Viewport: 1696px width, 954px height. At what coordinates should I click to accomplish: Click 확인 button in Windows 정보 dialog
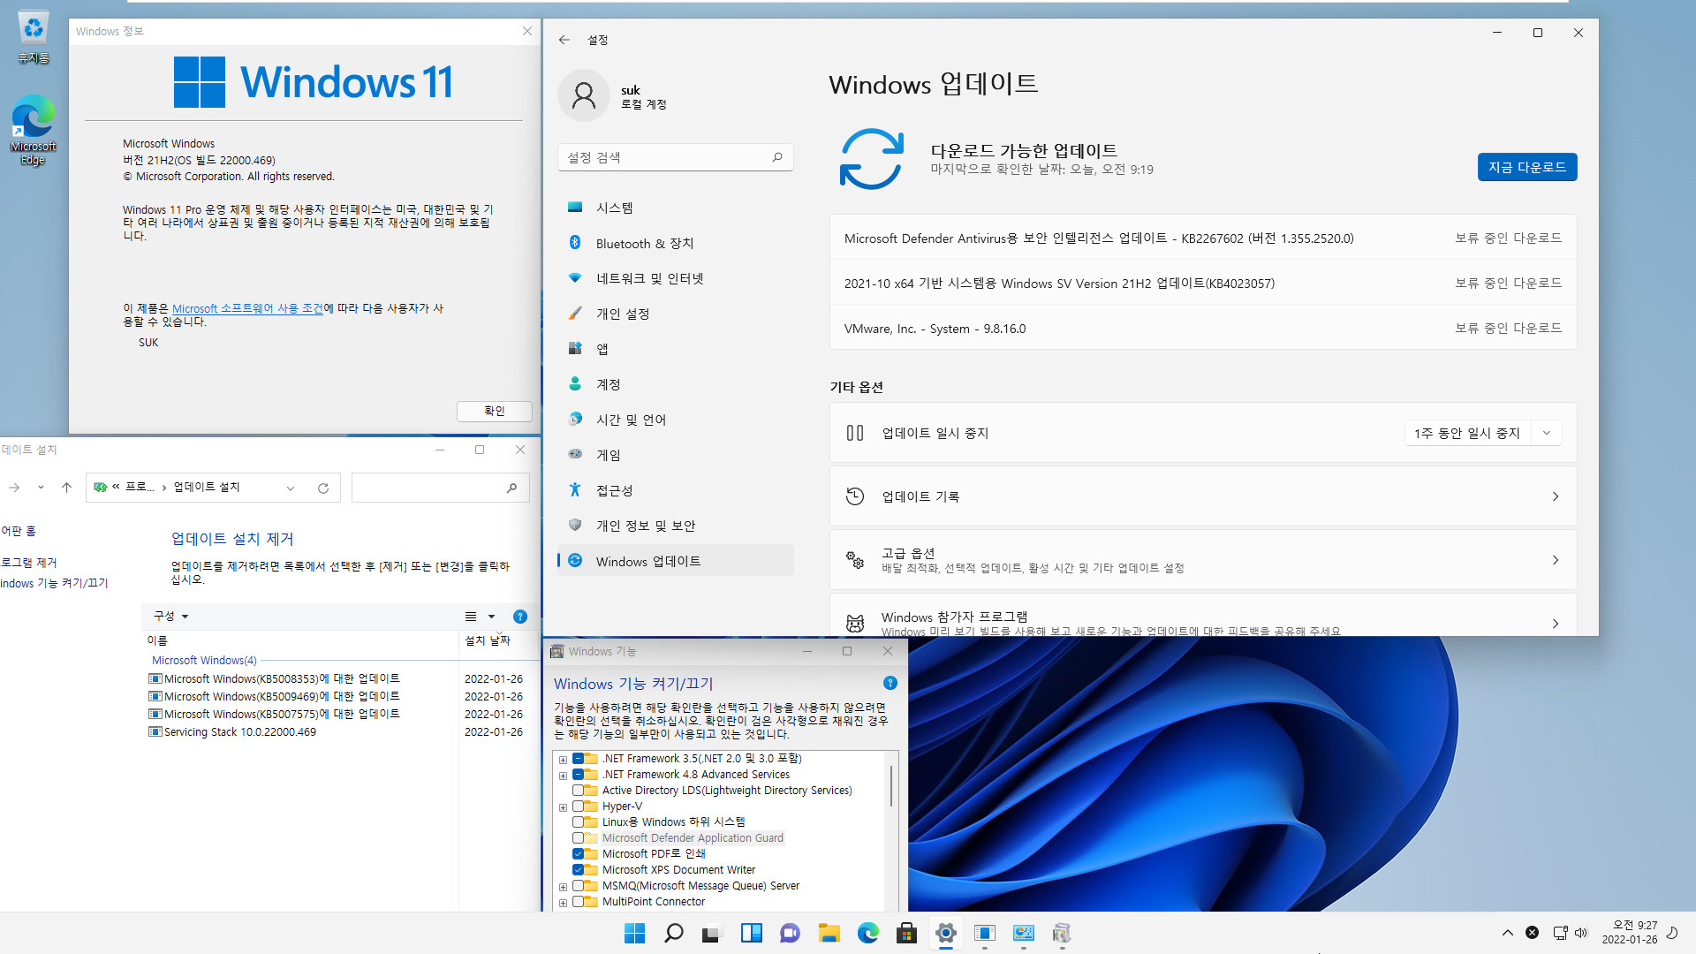click(x=495, y=411)
